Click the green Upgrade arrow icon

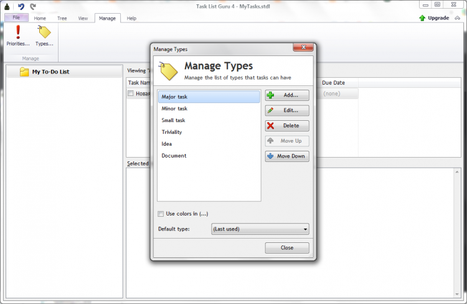[x=422, y=18]
